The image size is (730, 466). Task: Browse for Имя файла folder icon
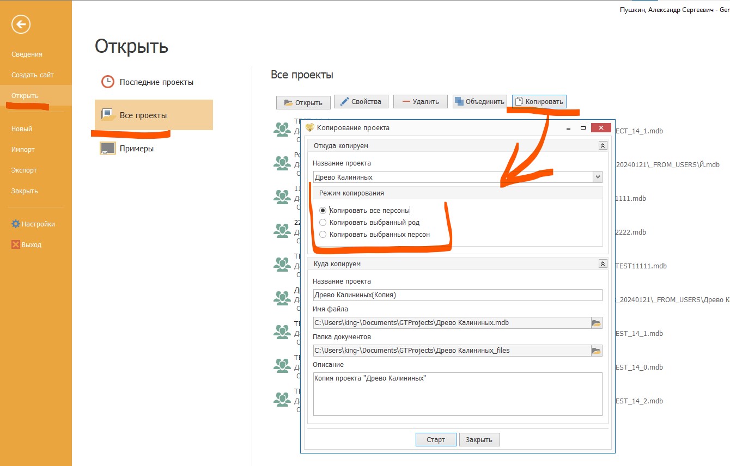[x=597, y=323]
